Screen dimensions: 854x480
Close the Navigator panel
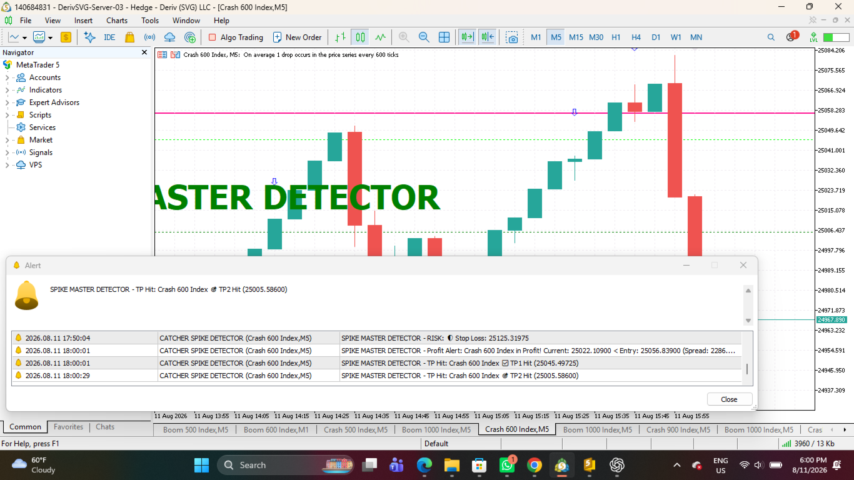point(144,52)
